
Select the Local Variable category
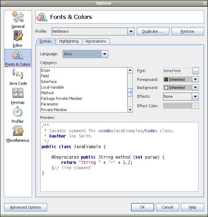[x=84, y=87]
